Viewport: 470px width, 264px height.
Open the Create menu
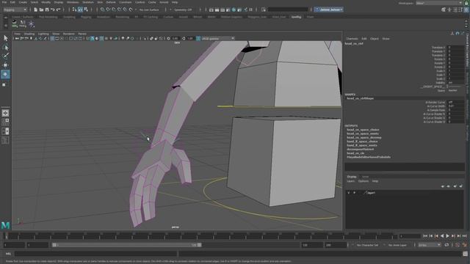pos(23,2)
